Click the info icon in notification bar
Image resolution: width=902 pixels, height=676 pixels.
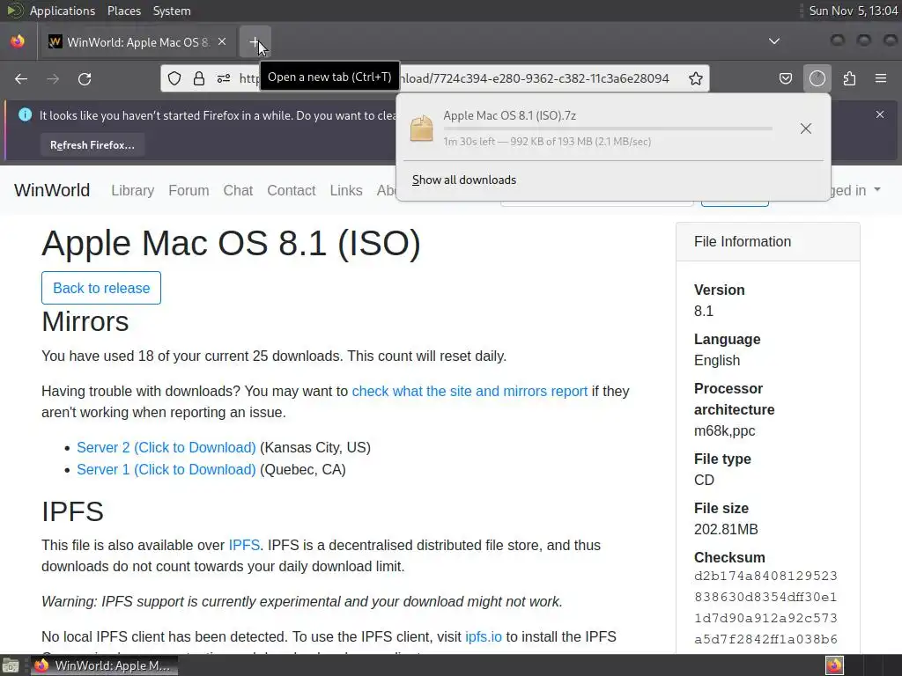pyautogui.click(x=25, y=114)
